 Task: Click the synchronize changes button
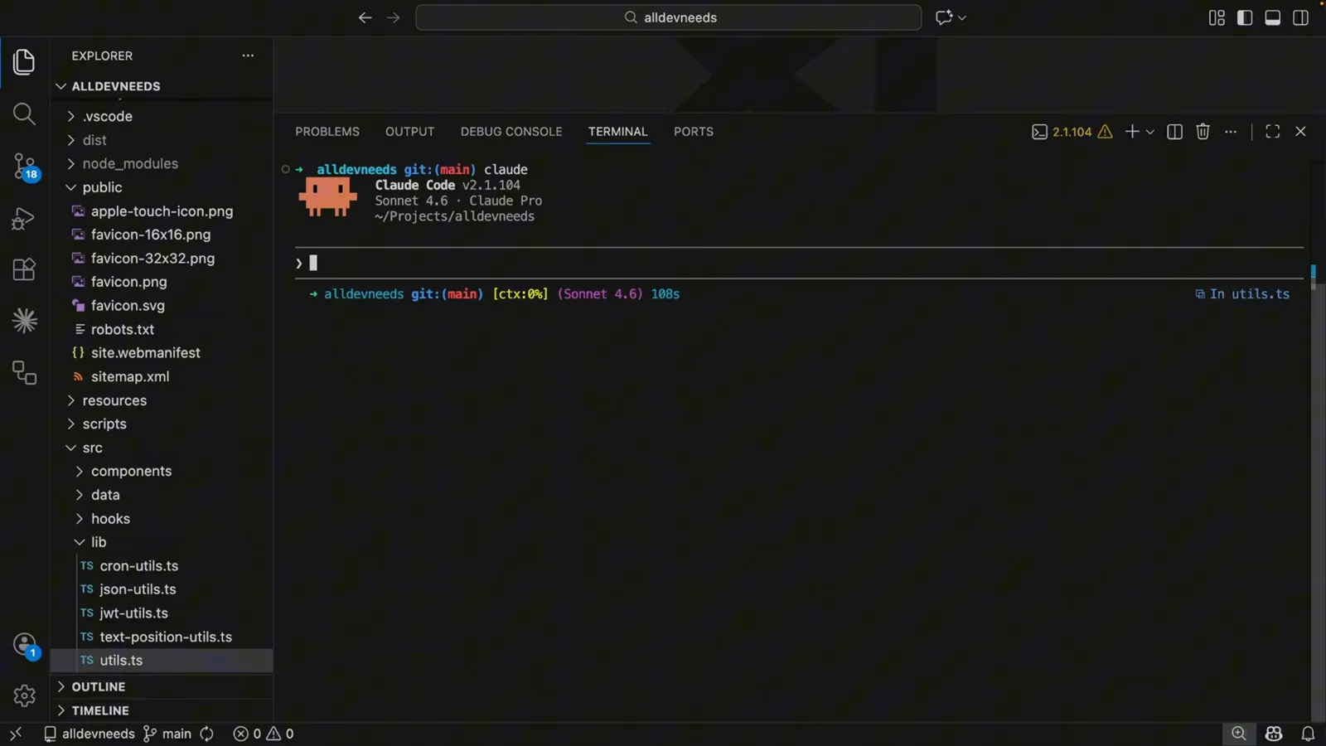pyautogui.click(x=207, y=734)
